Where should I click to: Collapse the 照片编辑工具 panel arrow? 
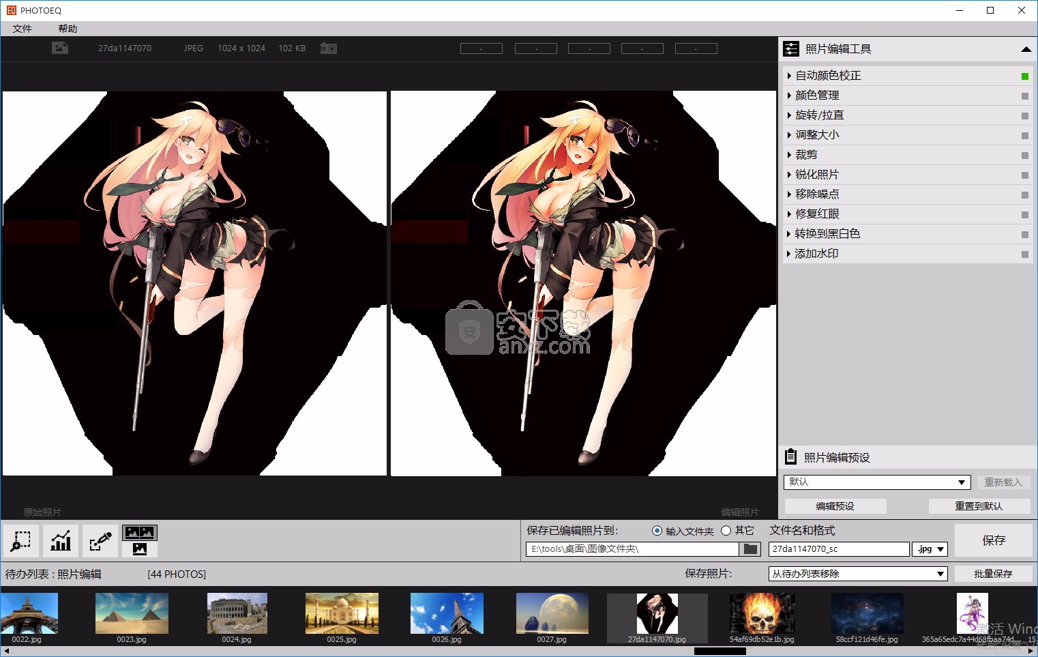1026,49
